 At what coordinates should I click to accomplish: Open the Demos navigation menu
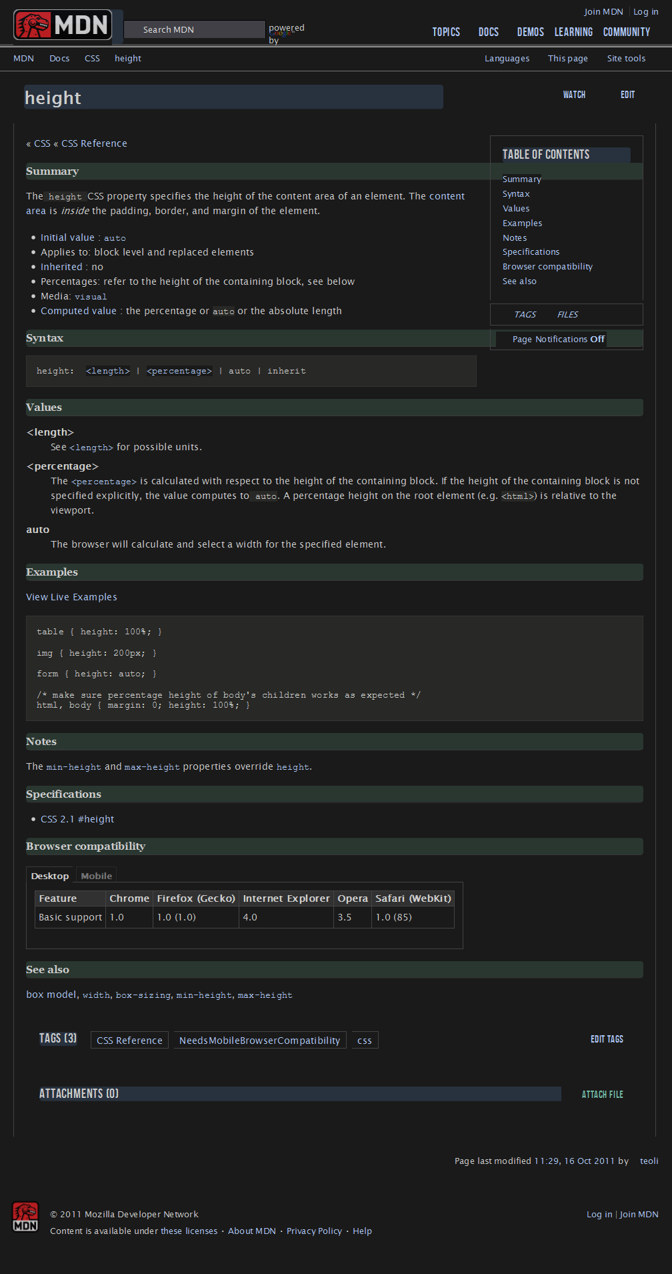(530, 32)
